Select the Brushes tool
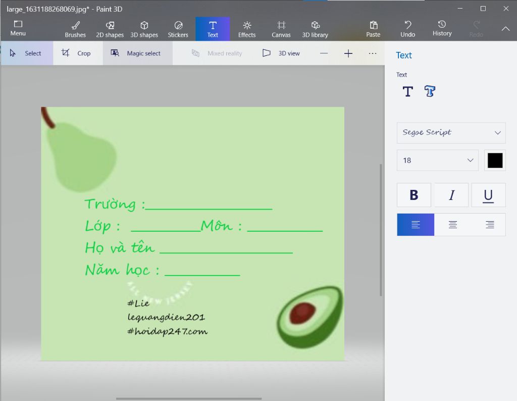 (75, 29)
